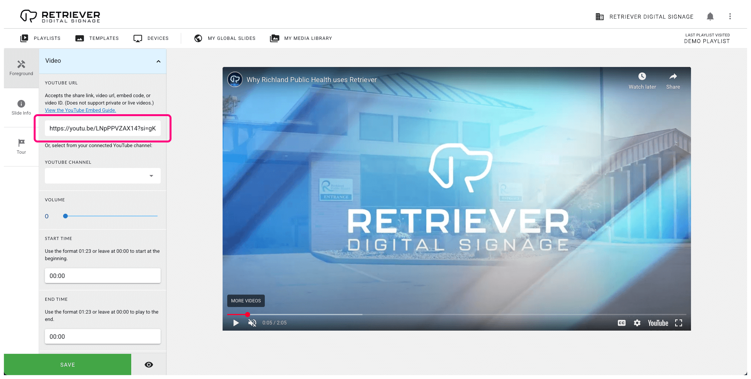
Task: Start the Tour from the sidebar
Action: [21, 147]
